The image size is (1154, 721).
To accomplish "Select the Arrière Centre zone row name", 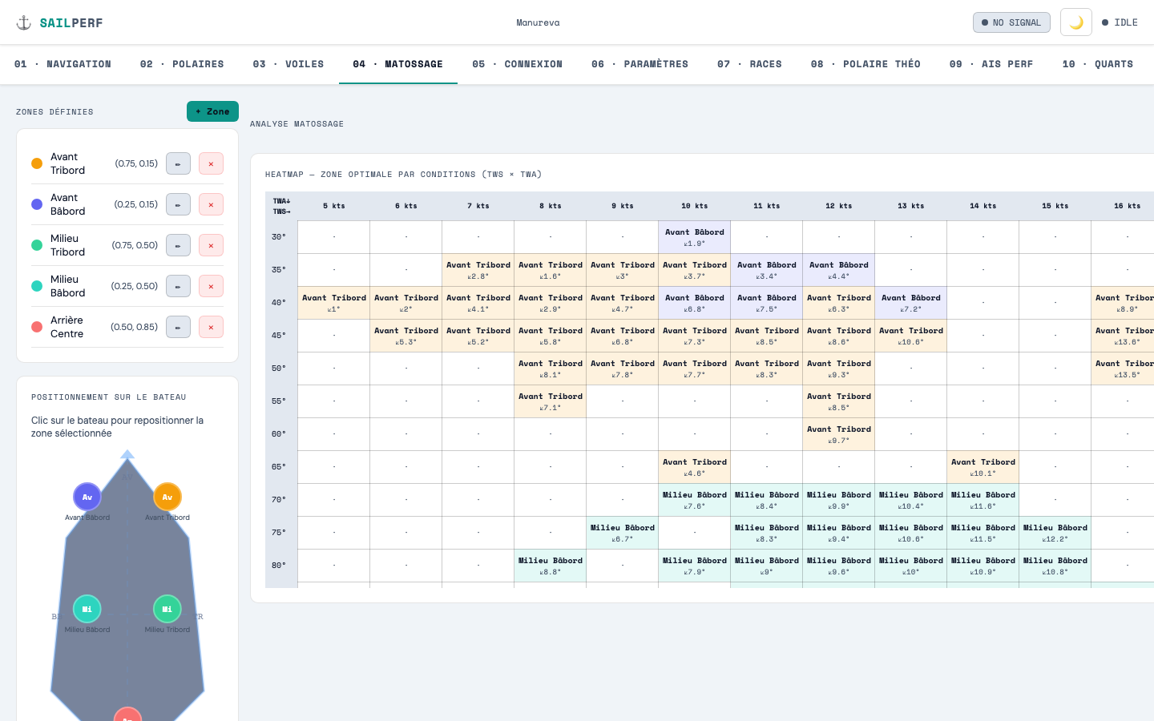I will (67, 327).
